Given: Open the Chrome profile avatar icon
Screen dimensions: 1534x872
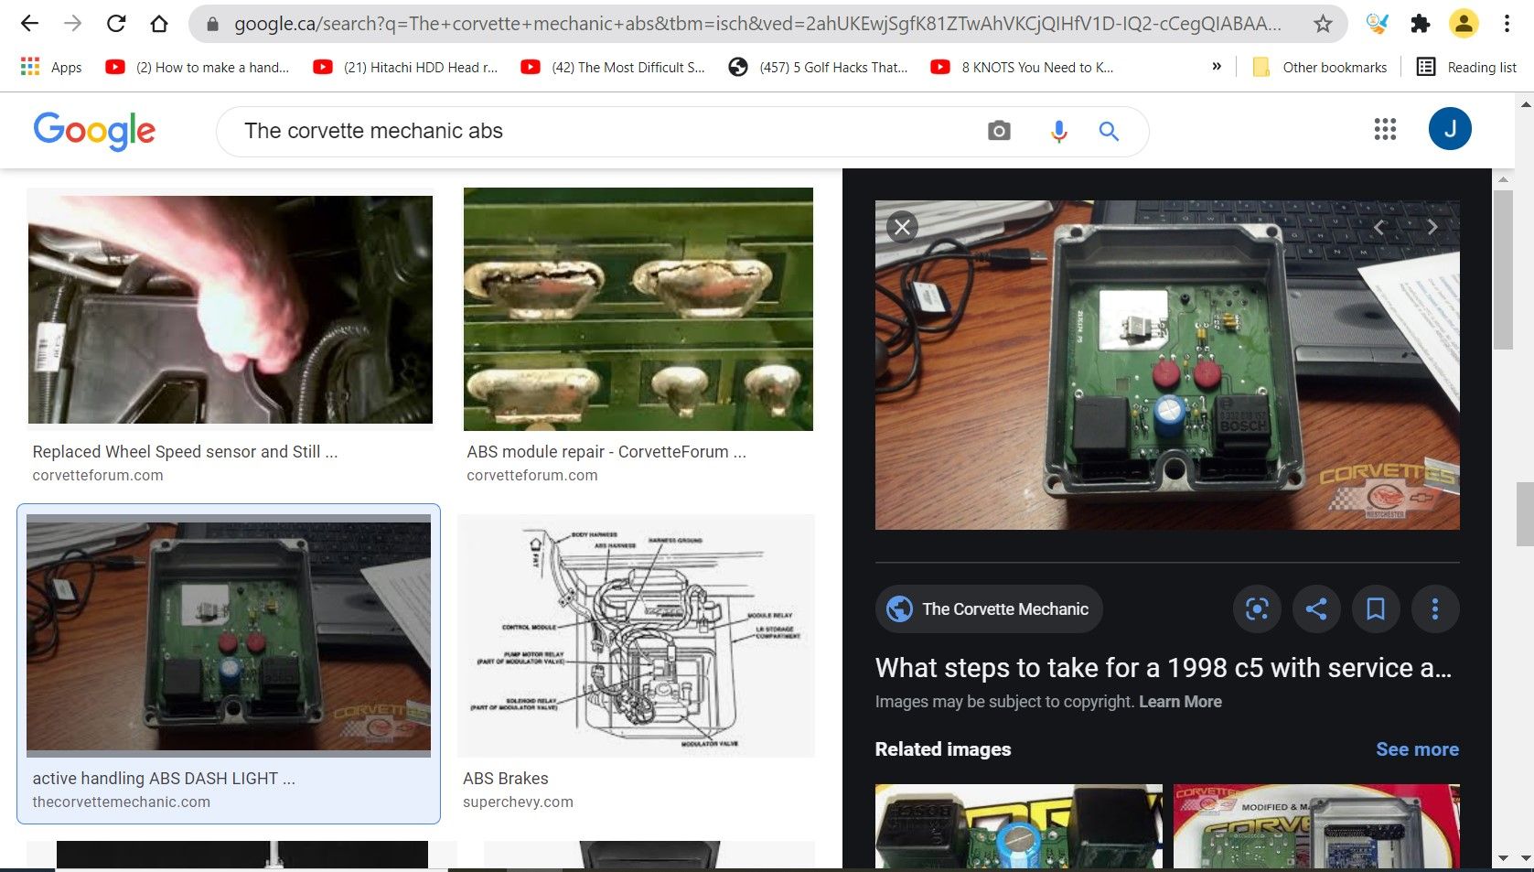Looking at the screenshot, I should point(1464,24).
